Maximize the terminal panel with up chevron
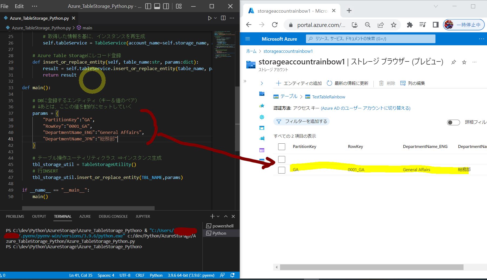487x280 pixels. 226,216
